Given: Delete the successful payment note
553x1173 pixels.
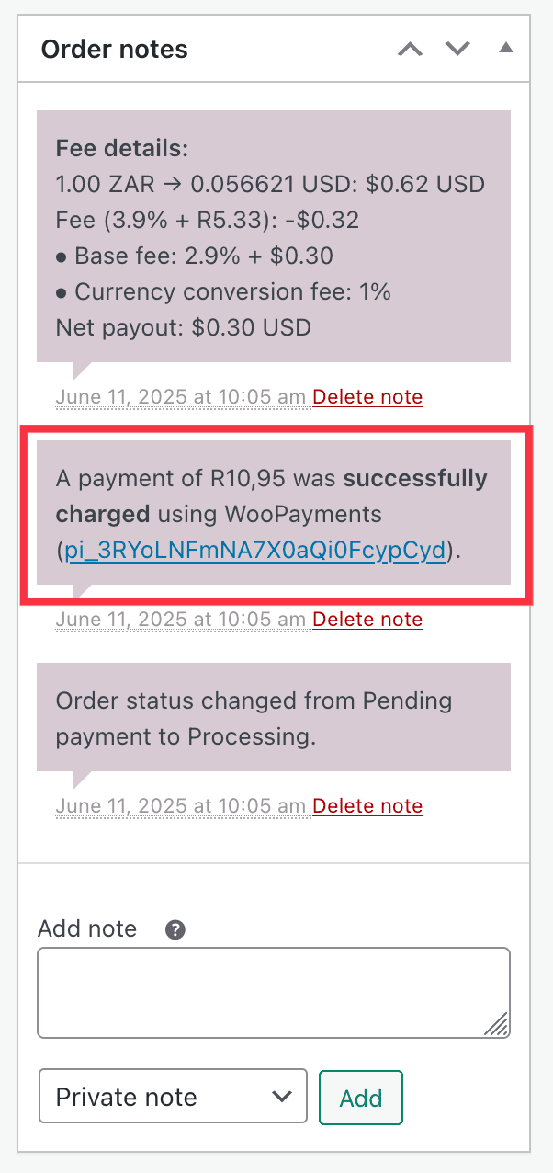Looking at the screenshot, I should tap(367, 619).
